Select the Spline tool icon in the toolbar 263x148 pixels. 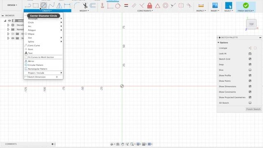coord(51,5)
